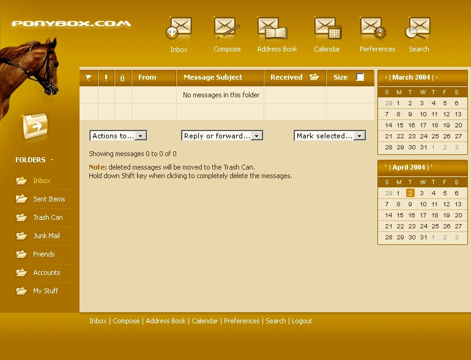Image resolution: width=471 pixels, height=360 pixels.
Task: Click the Search magnifier envelope icon
Action: click(418, 28)
